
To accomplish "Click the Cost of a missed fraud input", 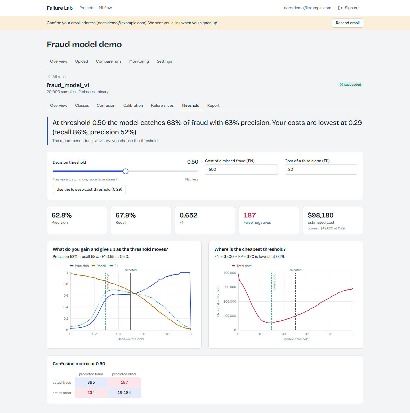I will tap(241, 170).
